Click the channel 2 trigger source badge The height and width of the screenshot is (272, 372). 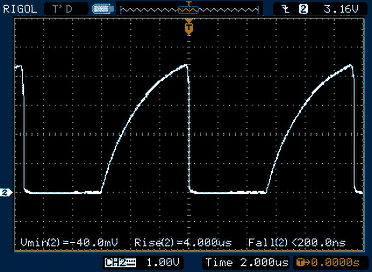304,8
